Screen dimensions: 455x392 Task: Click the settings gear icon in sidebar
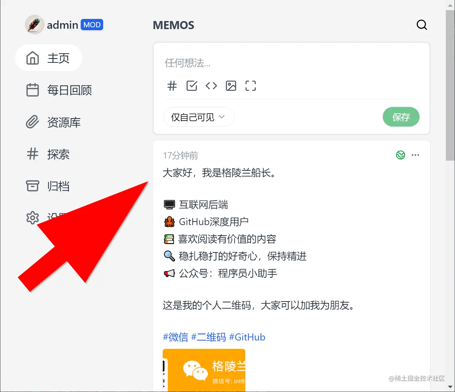33,218
